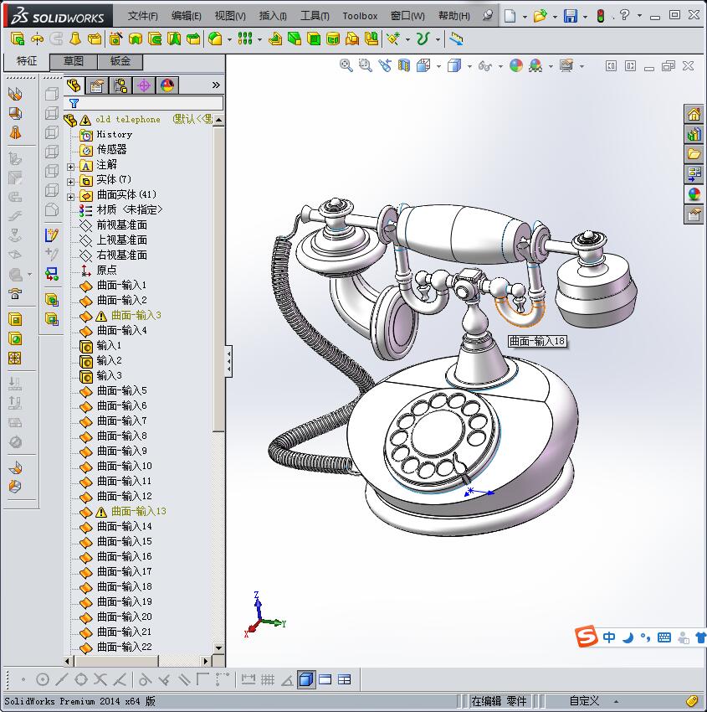Select the DisplayManager color ball tab
The width and height of the screenshot is (707, 712).
167,85
